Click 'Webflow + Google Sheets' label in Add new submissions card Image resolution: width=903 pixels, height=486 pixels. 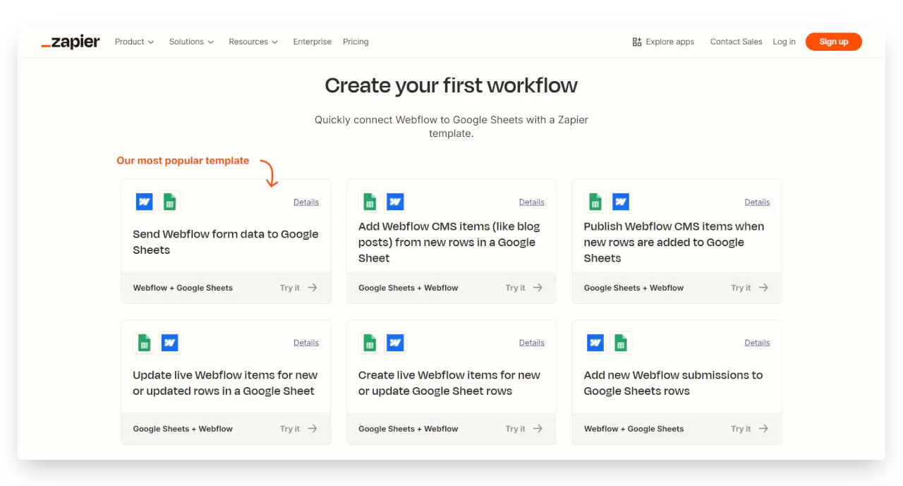[x=634, y=429]
